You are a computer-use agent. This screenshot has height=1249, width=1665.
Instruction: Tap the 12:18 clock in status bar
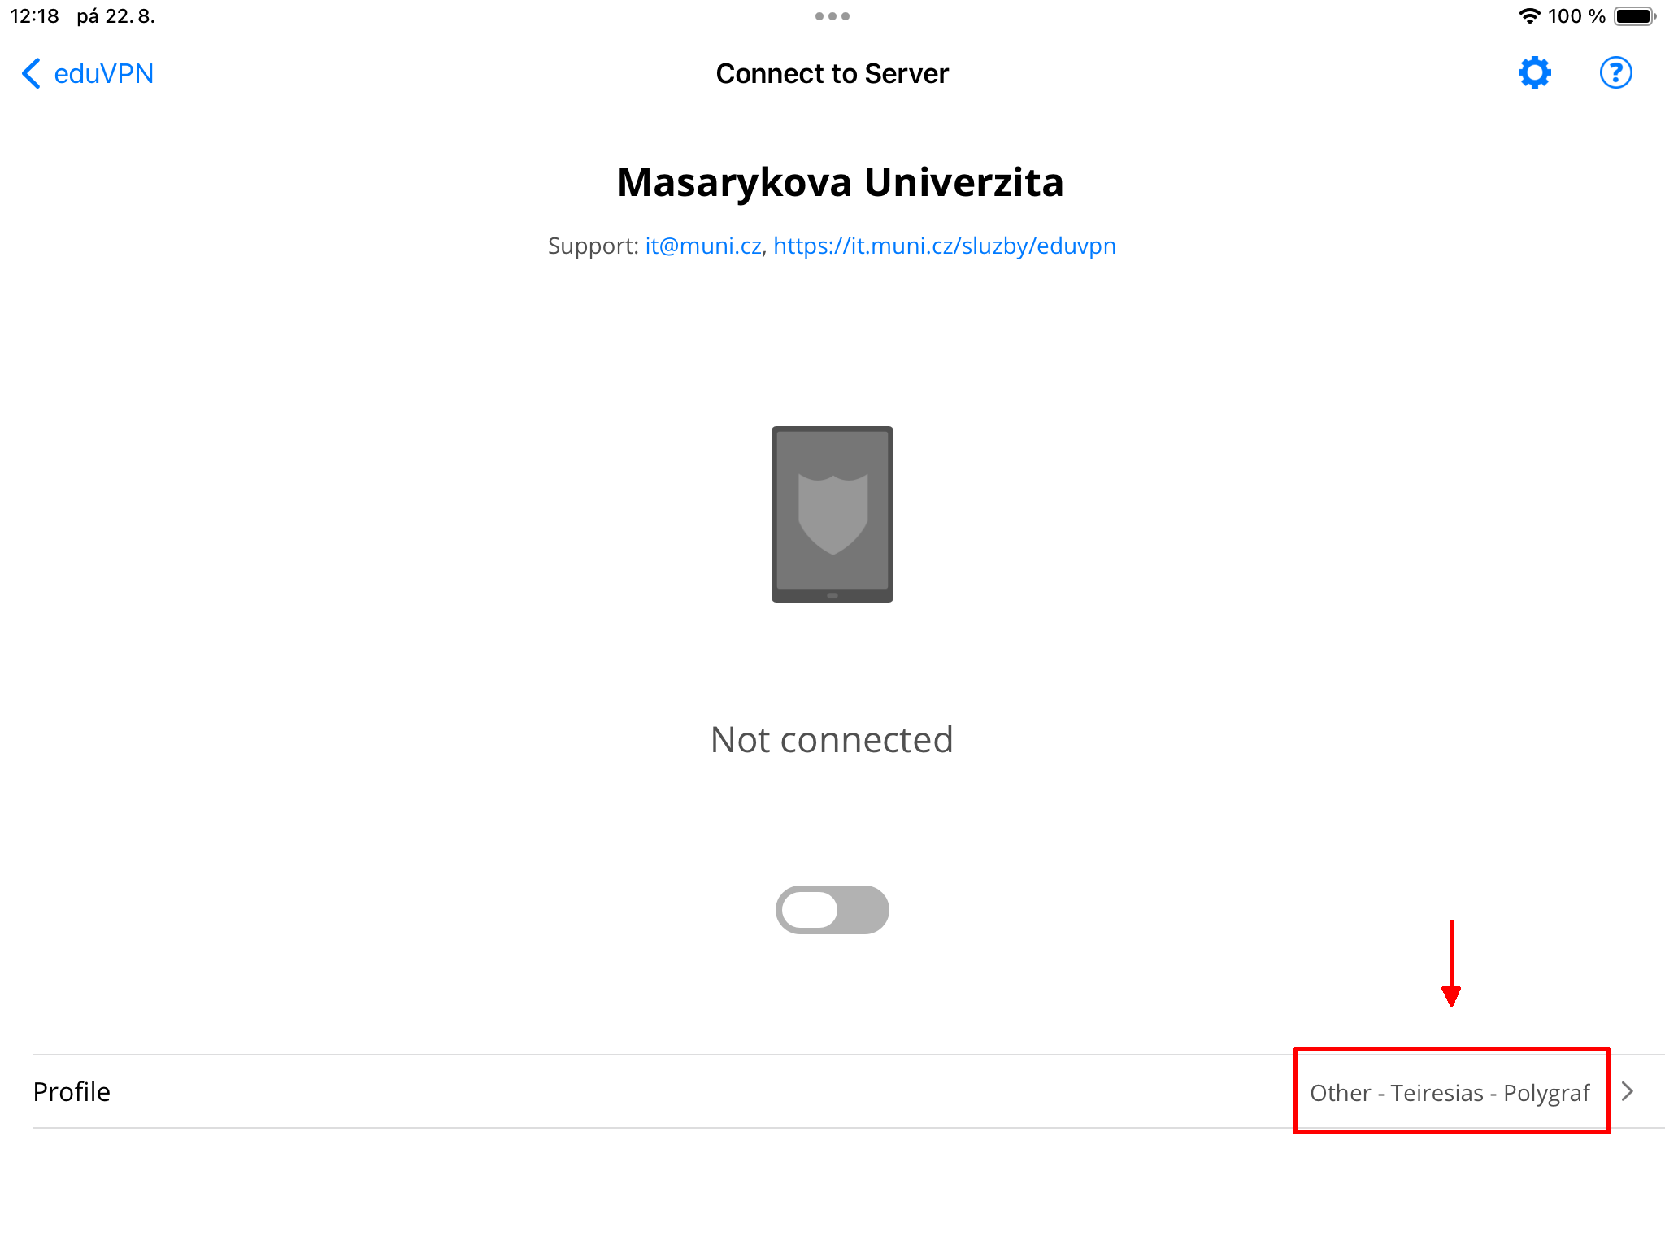[34, 16]
